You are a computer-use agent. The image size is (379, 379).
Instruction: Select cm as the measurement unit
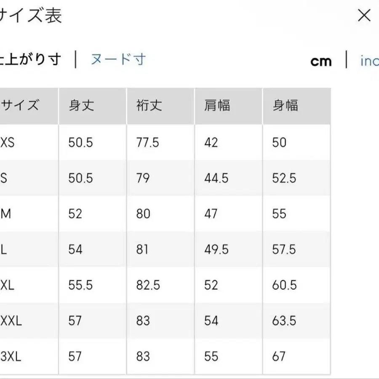[x=321, y=61]
